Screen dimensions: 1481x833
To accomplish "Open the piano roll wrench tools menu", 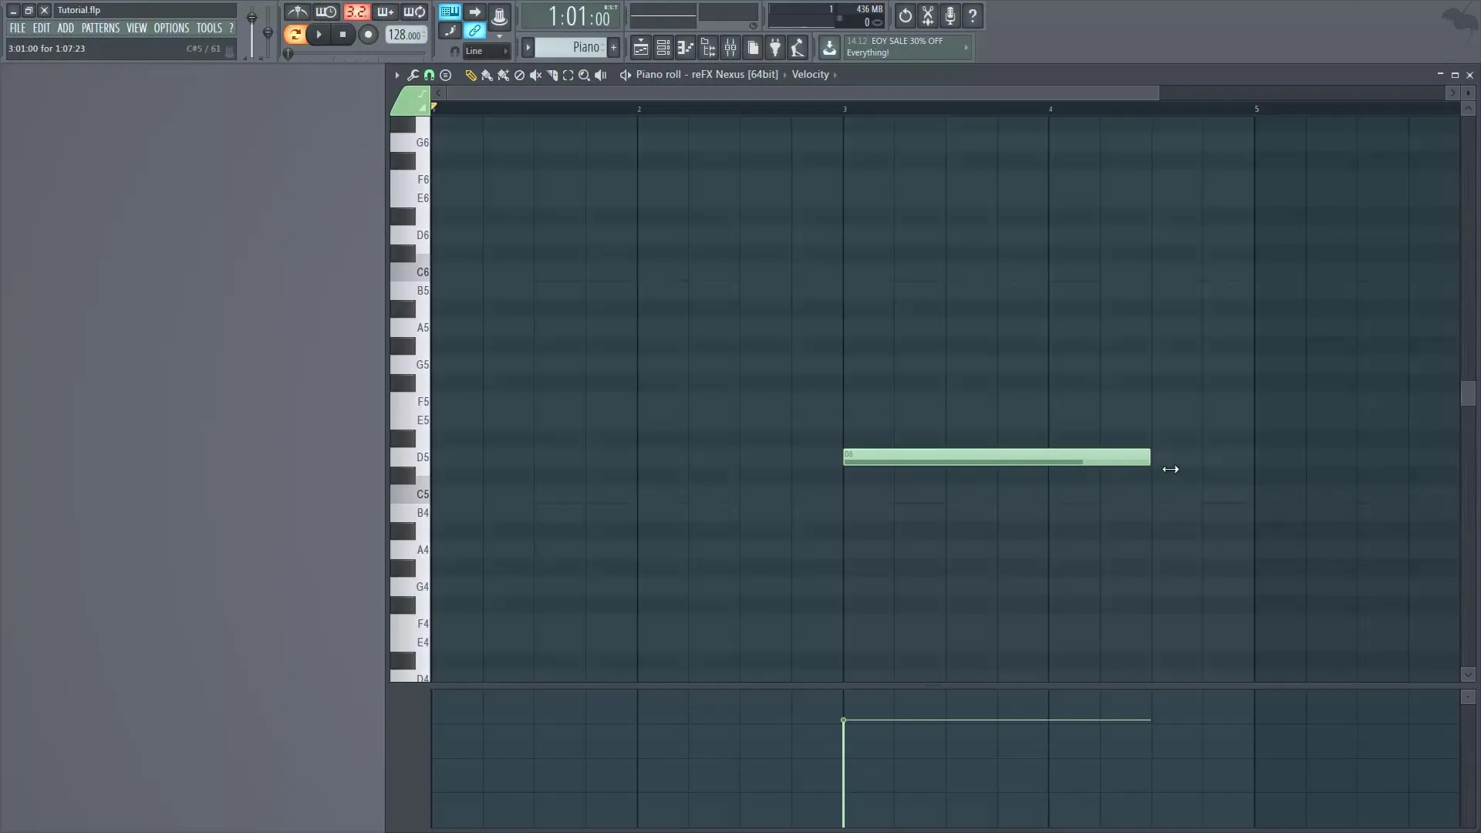I will pyautogui.click(x=414, y=75).
